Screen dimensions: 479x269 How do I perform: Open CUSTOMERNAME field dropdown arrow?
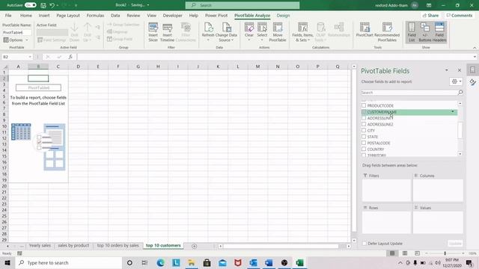tap(453, 112)
